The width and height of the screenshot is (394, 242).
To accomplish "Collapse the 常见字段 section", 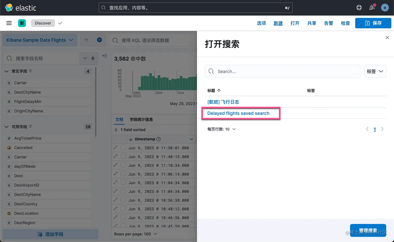I will point(7,71).
